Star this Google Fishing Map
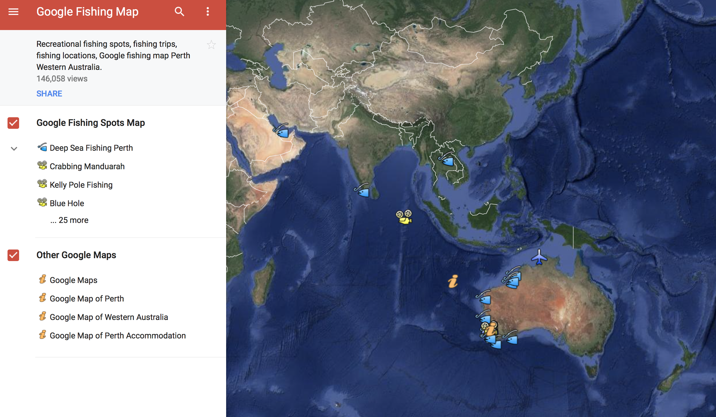 211,45
